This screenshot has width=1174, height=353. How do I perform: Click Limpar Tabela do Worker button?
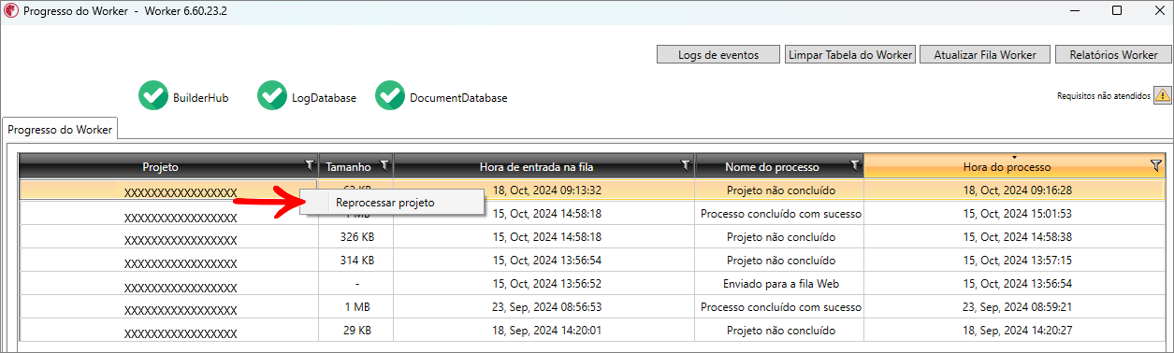850,54
